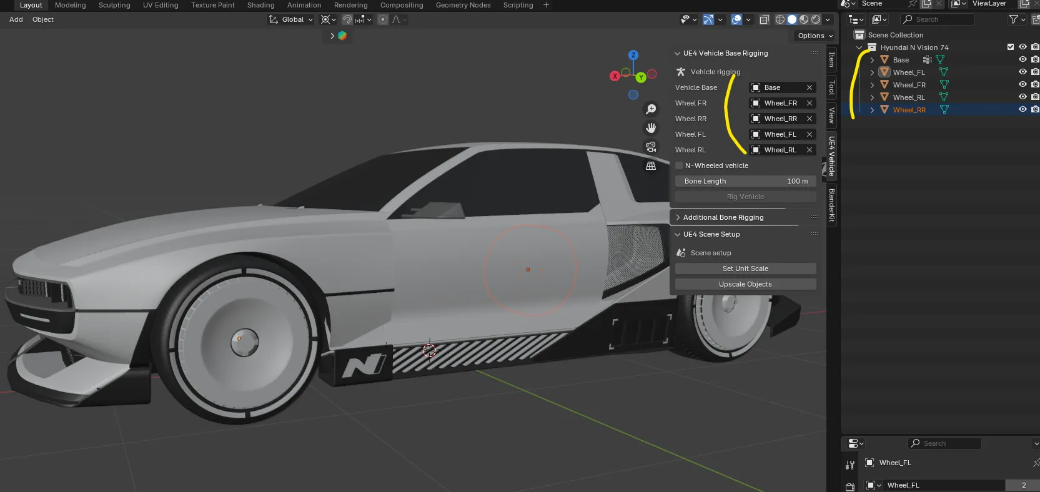Click the Wheel RL object selector field
Image resolution: width=1040 pixels, height=492 pixels.
pyautogui.click(x=783, y=150)
